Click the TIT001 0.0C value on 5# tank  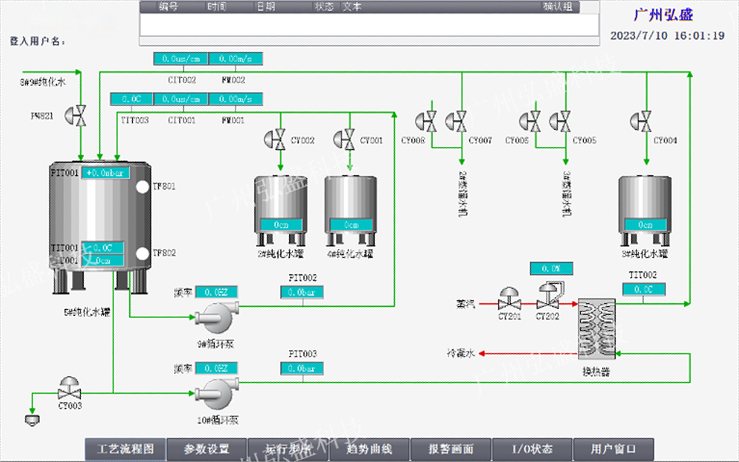coord(103,247)
